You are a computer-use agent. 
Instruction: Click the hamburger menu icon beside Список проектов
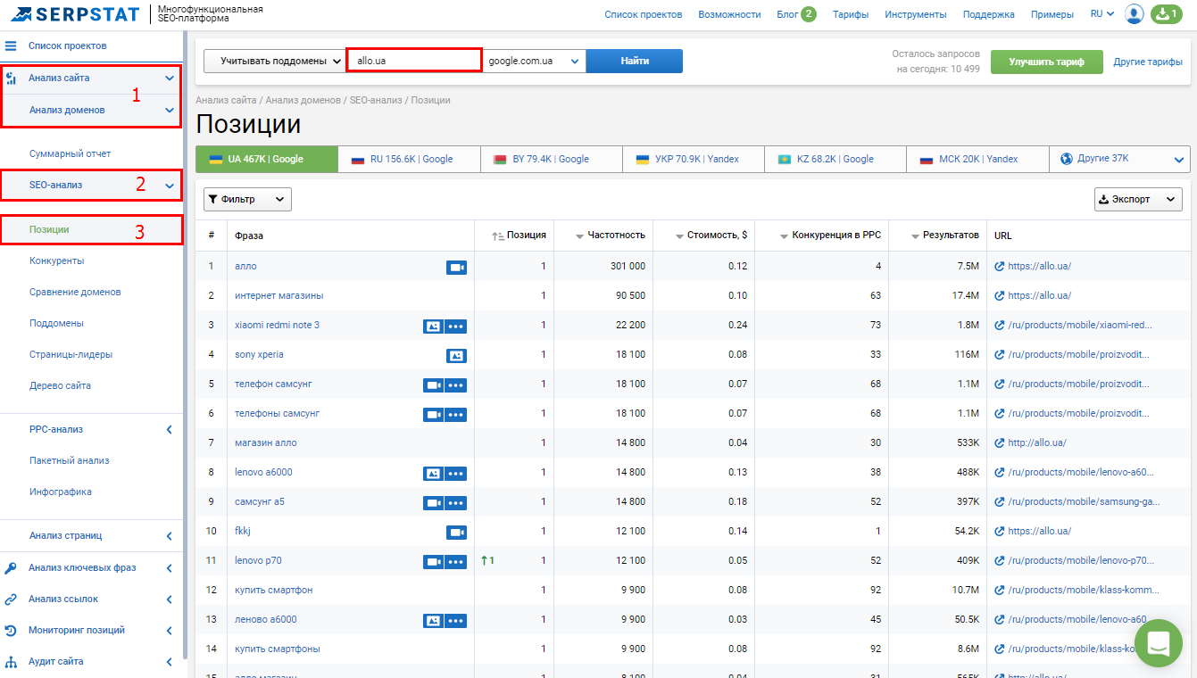click(x=11, y=45)
